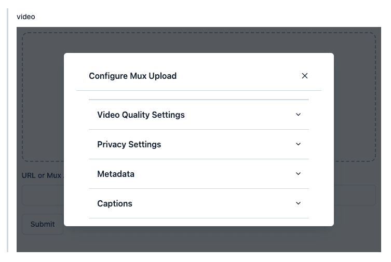Click the divider line under the dialog title
Screen dimensions: 391x262
(x=198, y=91)
